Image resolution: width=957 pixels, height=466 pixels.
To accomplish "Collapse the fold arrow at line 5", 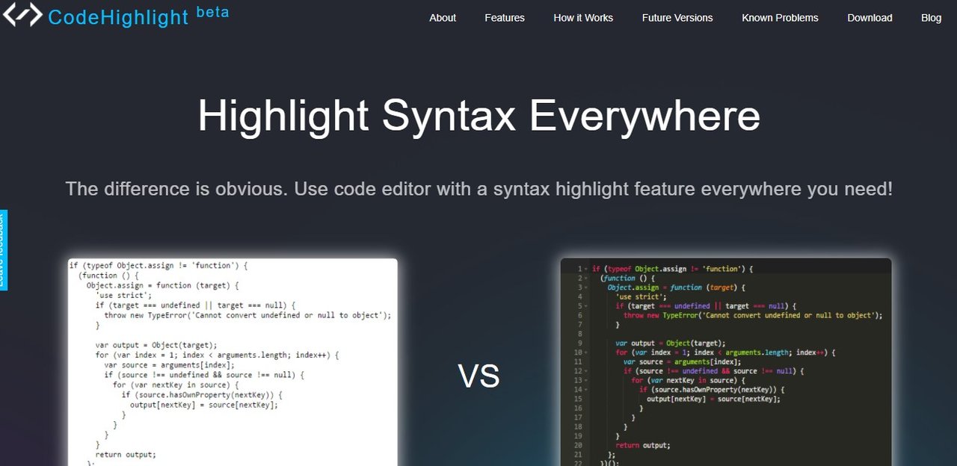I will [x=588, y=306].
